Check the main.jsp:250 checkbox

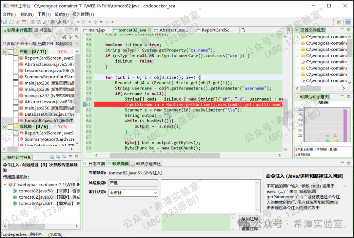point(16,108)
